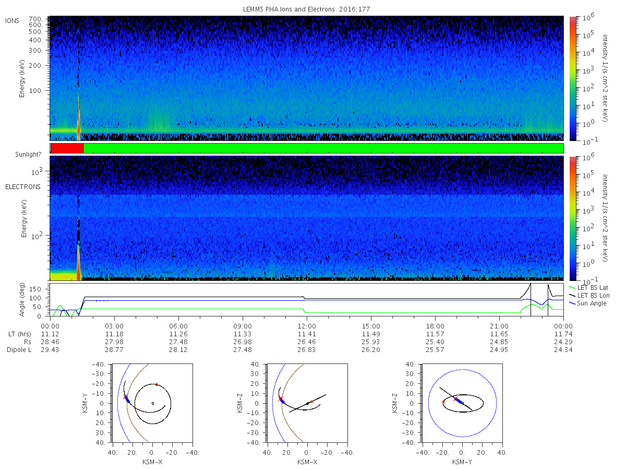Image resolution: width=626 pixels, height=470 pixels.
Task: Click the ELECTRONS panel label
Action: pos(23,186)
